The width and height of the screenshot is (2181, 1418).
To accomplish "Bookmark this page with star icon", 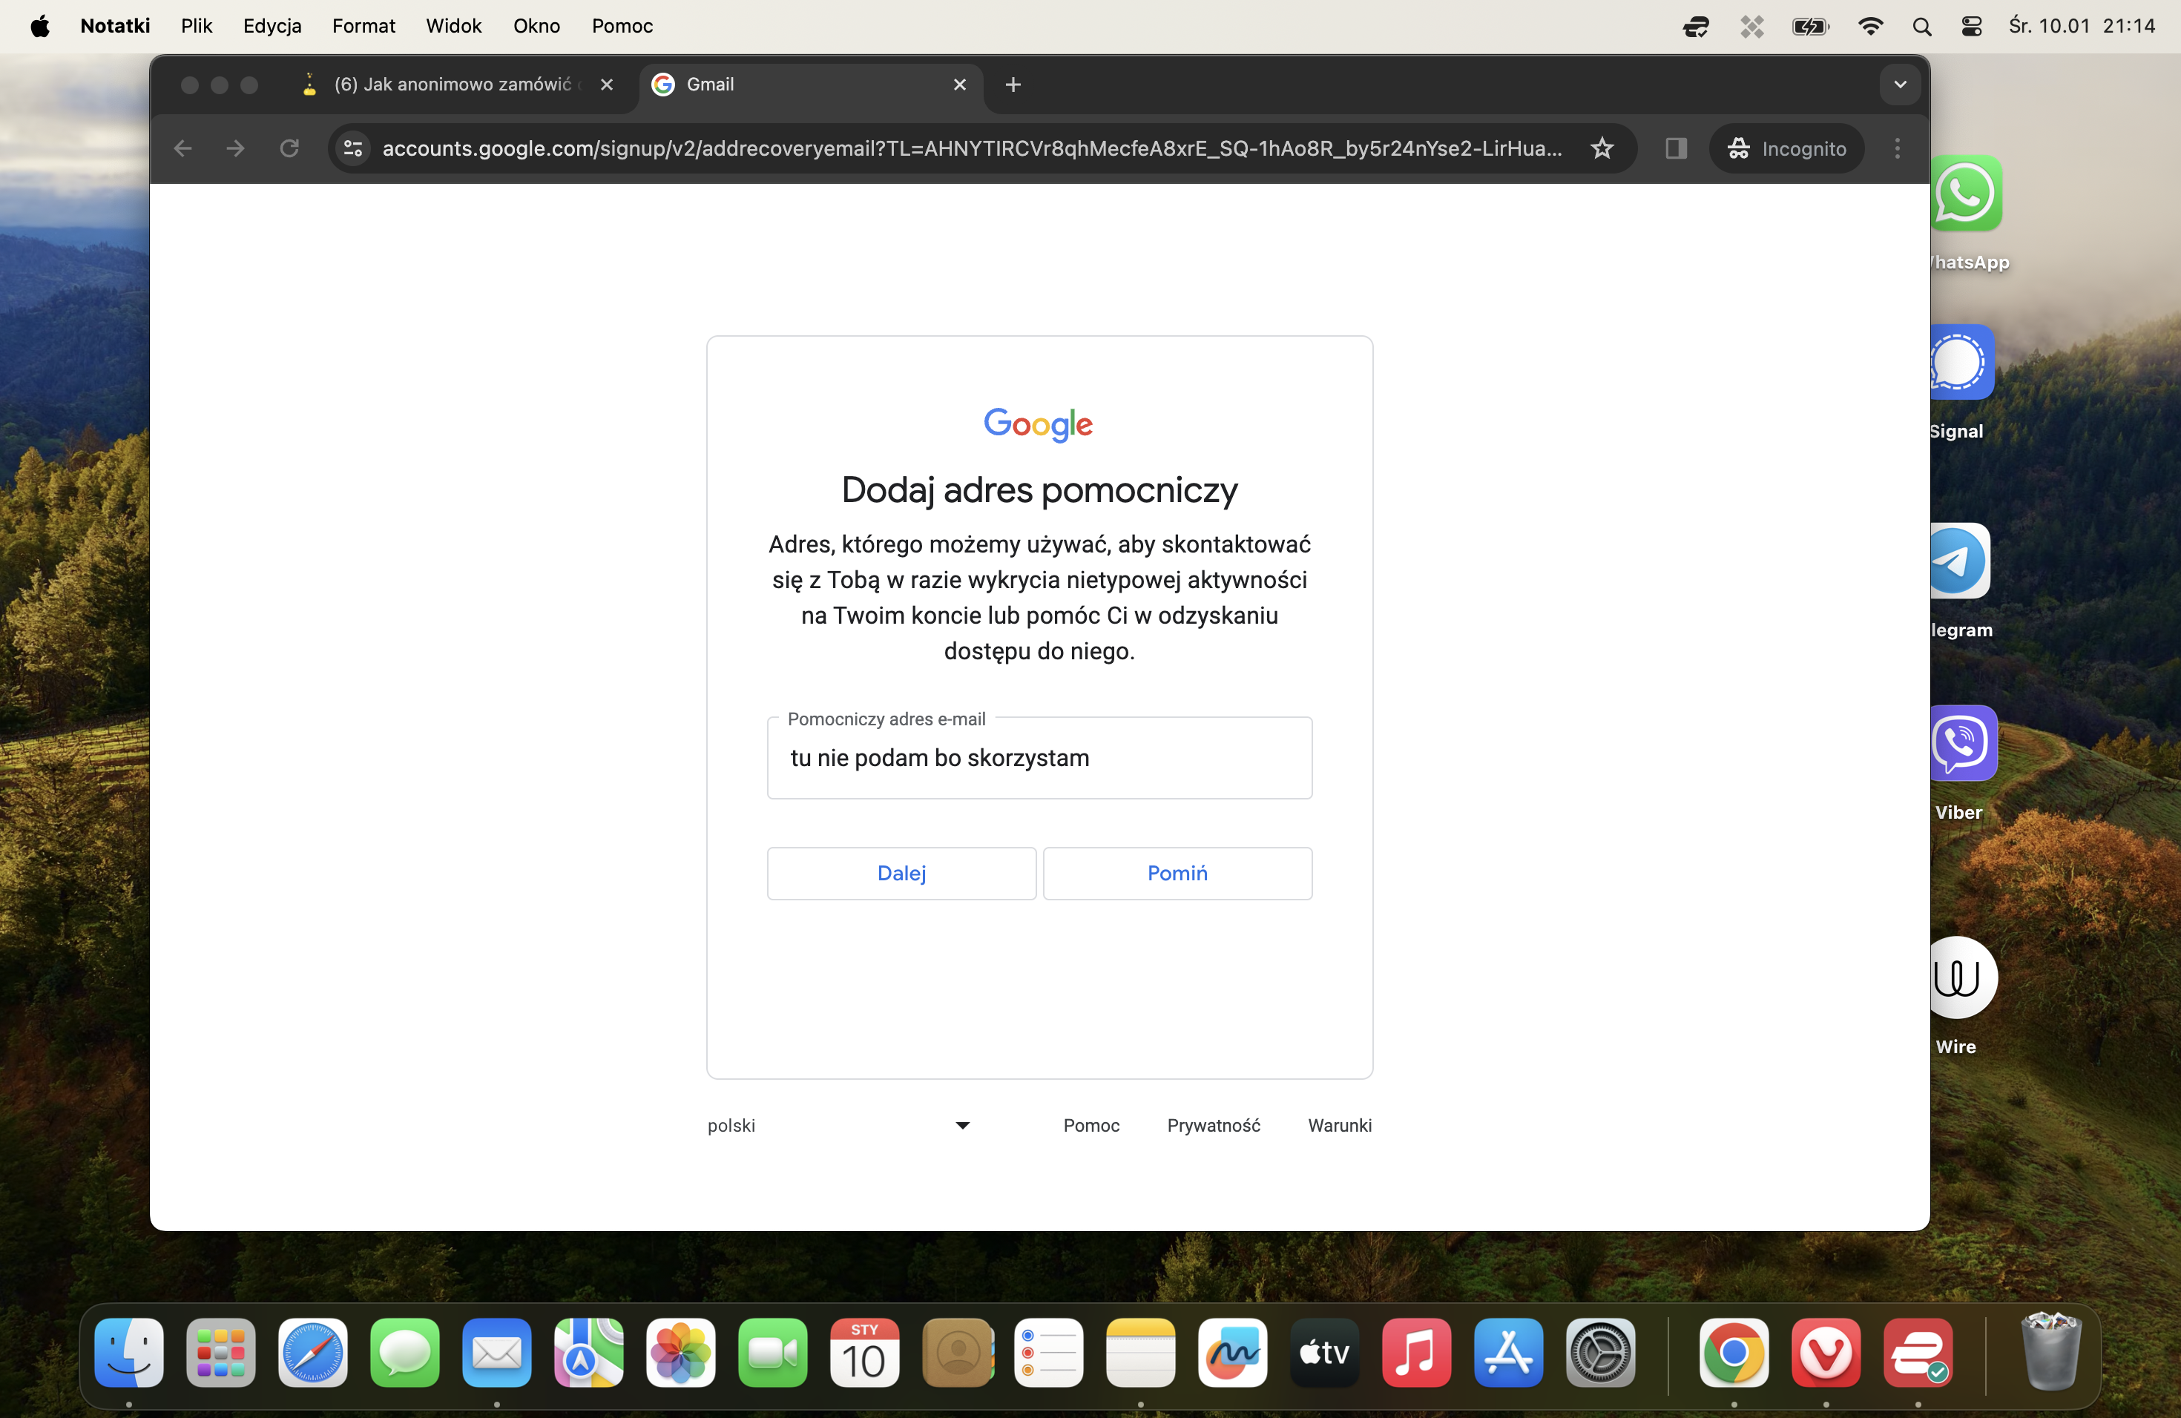I will (x=1601, y=148).
